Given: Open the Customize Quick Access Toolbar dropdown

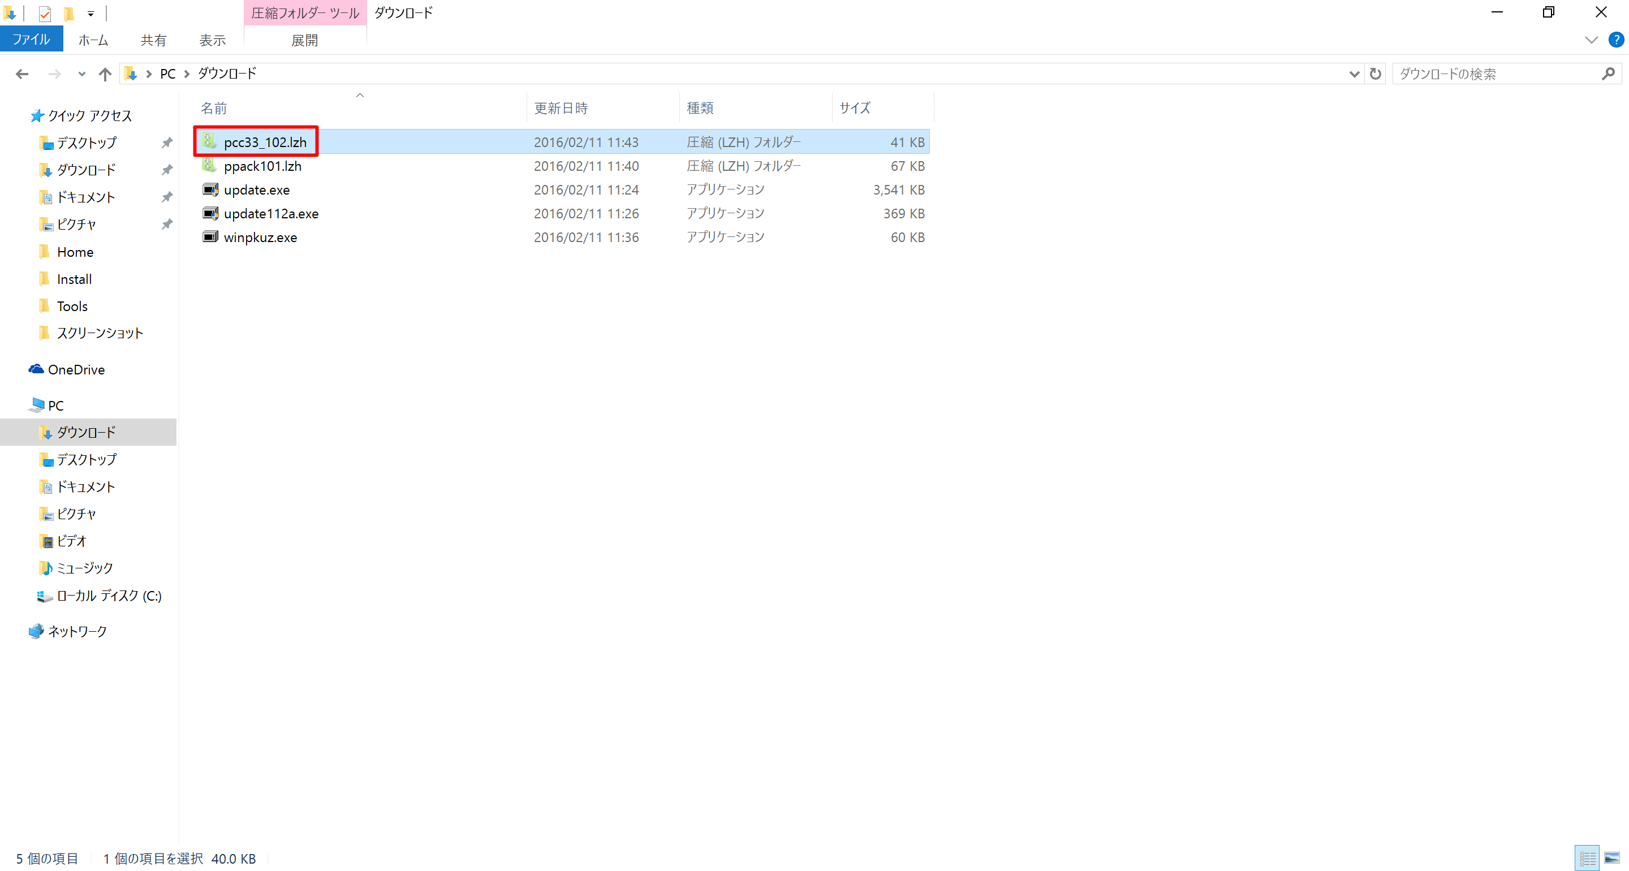Looking at the screenshot, I should (x=90, y=13).
